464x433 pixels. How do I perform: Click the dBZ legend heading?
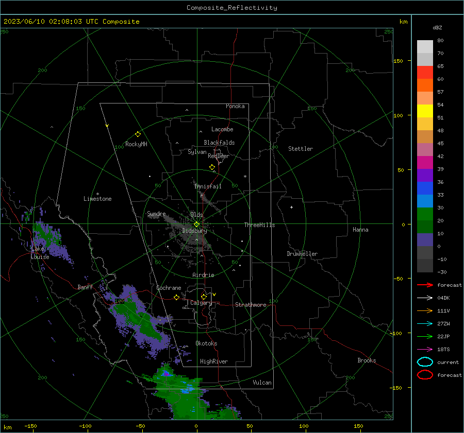tap(437, 27)
